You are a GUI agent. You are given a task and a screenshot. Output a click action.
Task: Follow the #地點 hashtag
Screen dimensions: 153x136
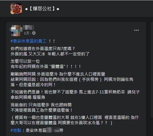pos(16,130)
